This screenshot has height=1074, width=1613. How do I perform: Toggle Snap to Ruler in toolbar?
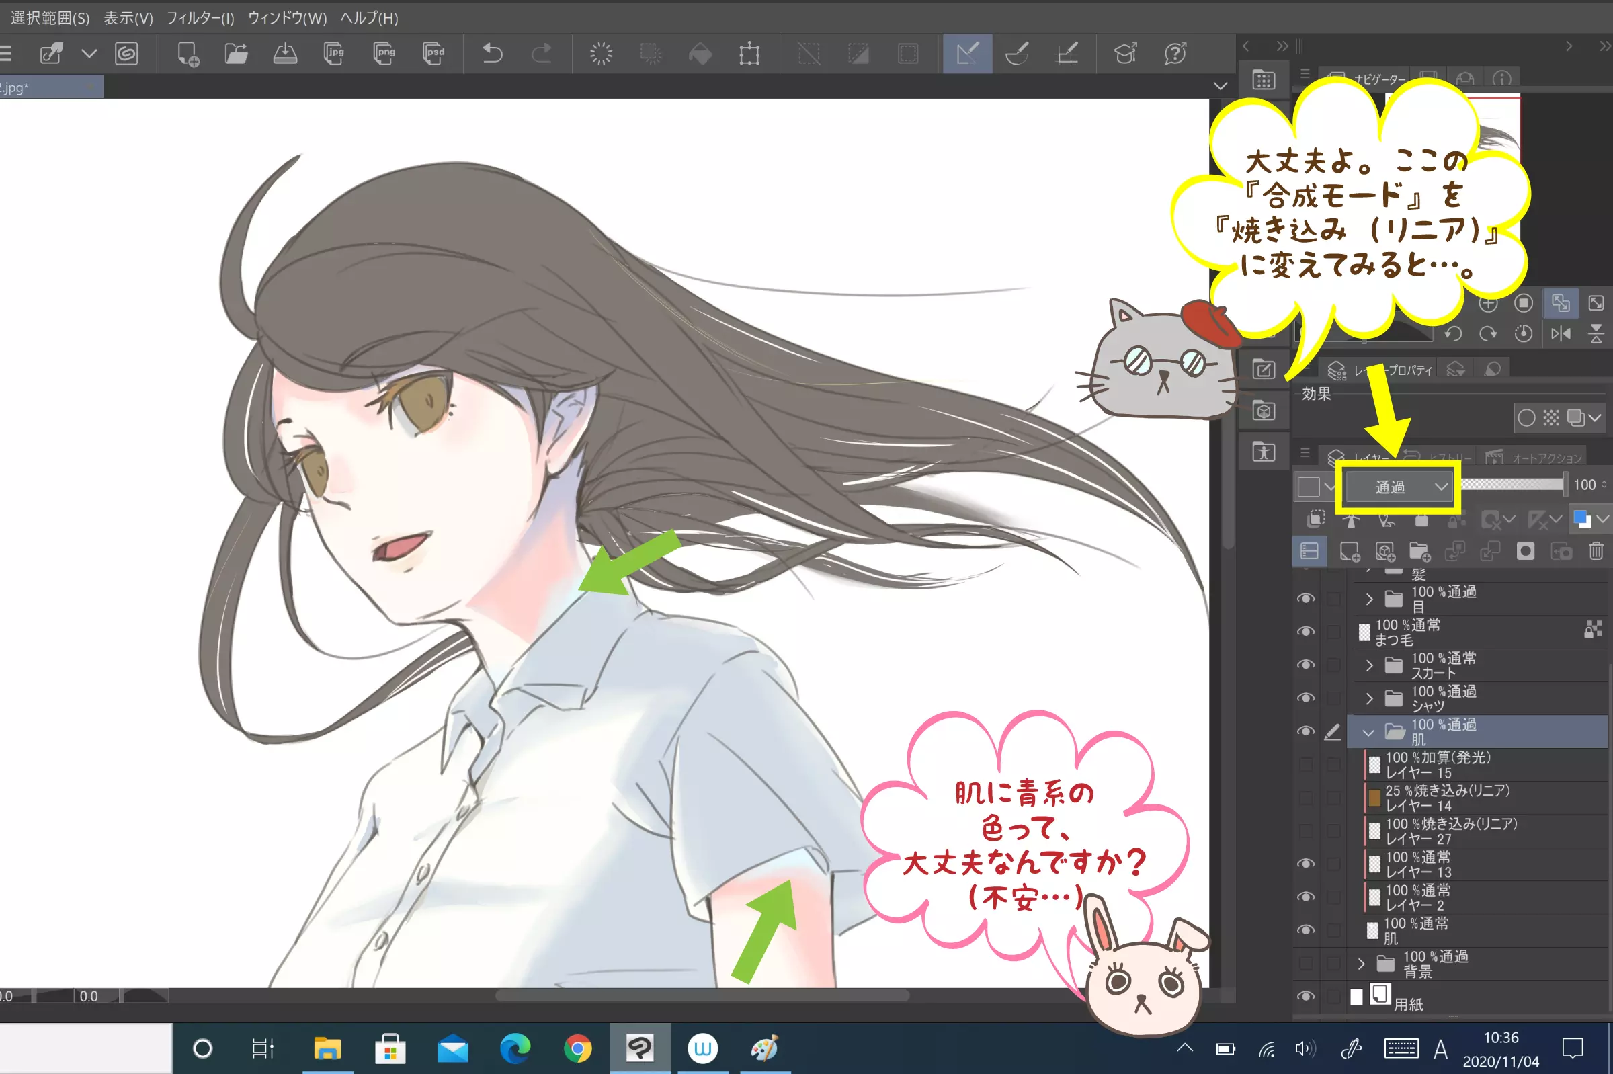(967, 53)
